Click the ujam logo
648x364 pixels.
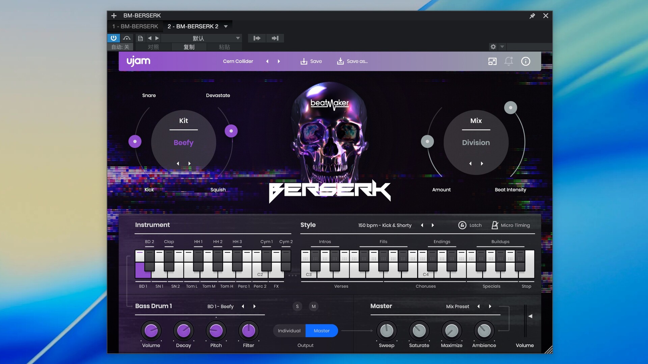pyautogui.click(x=138, y=61)
